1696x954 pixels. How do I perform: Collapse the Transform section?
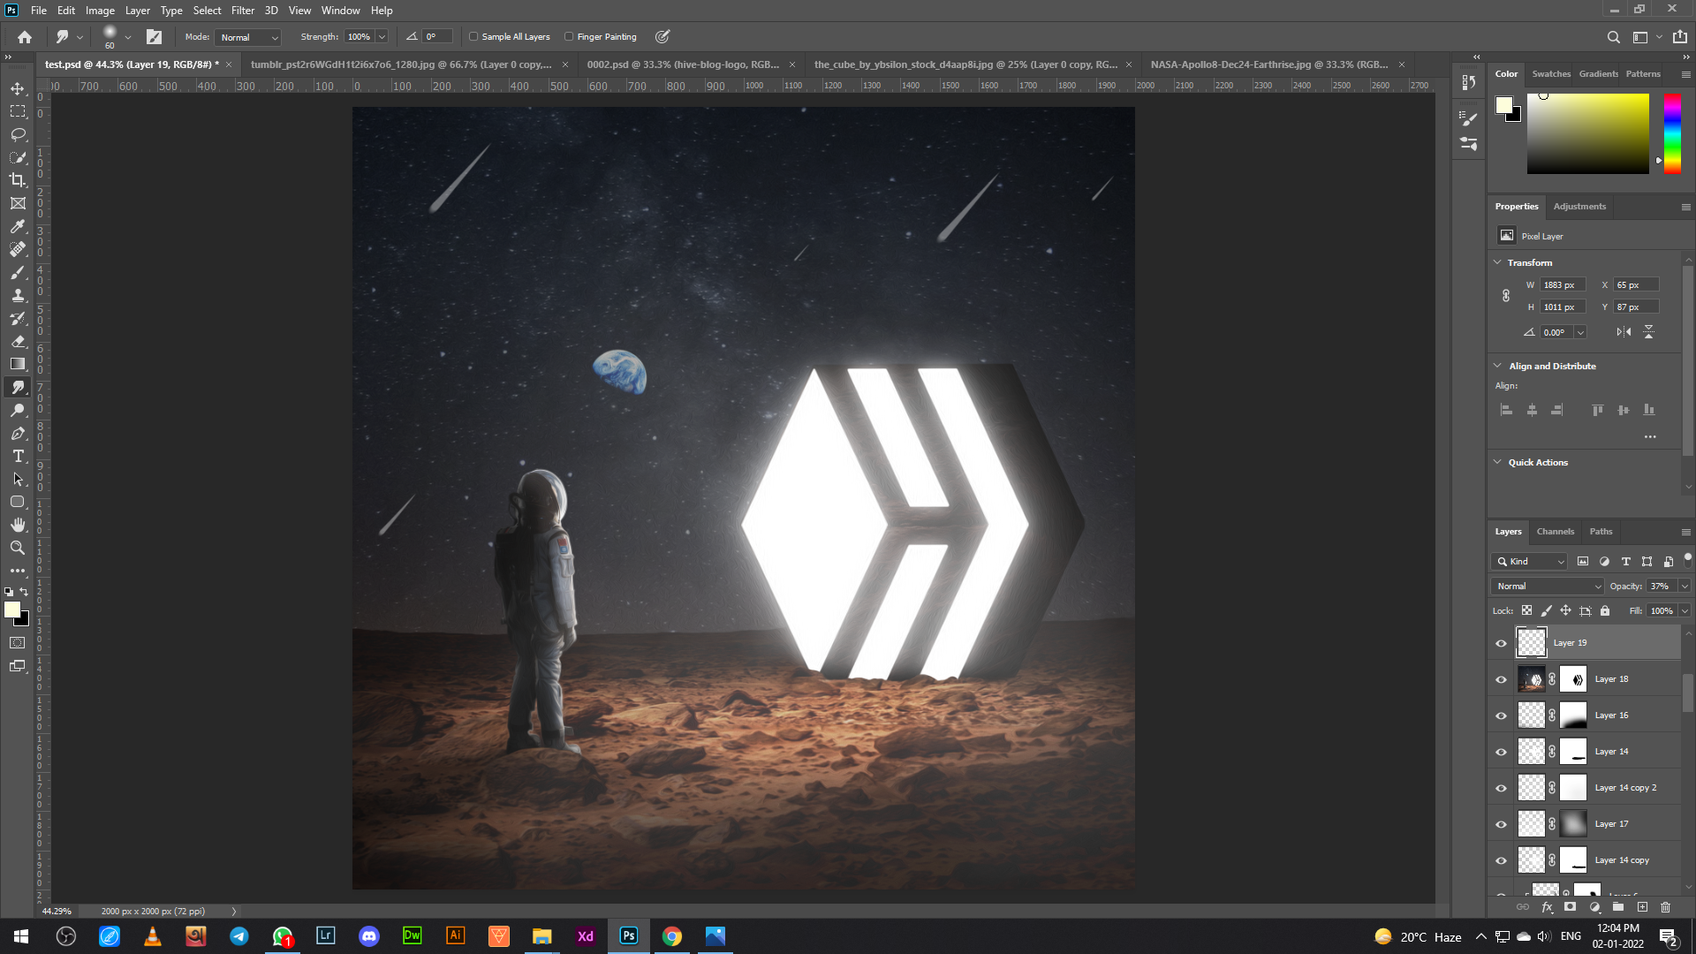tap(1497, 262)
